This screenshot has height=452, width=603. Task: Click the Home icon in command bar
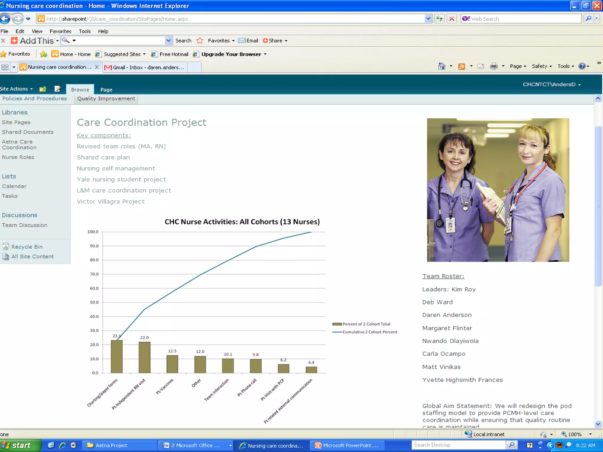point(442,67)
